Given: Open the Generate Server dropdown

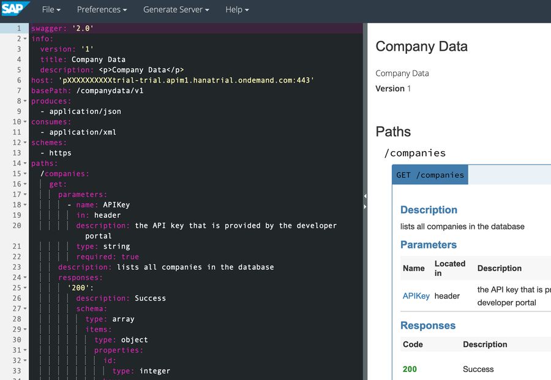Looking at the screenshot, I should tap(176, 10).
